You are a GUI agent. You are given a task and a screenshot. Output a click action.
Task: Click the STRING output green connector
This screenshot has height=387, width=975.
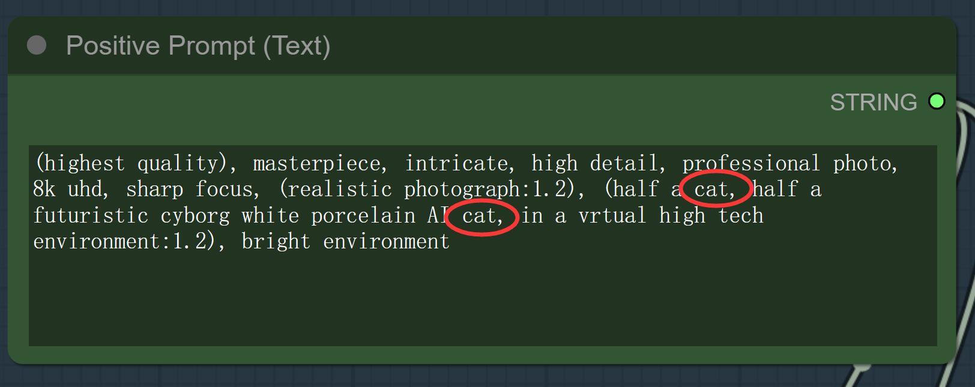936,101
